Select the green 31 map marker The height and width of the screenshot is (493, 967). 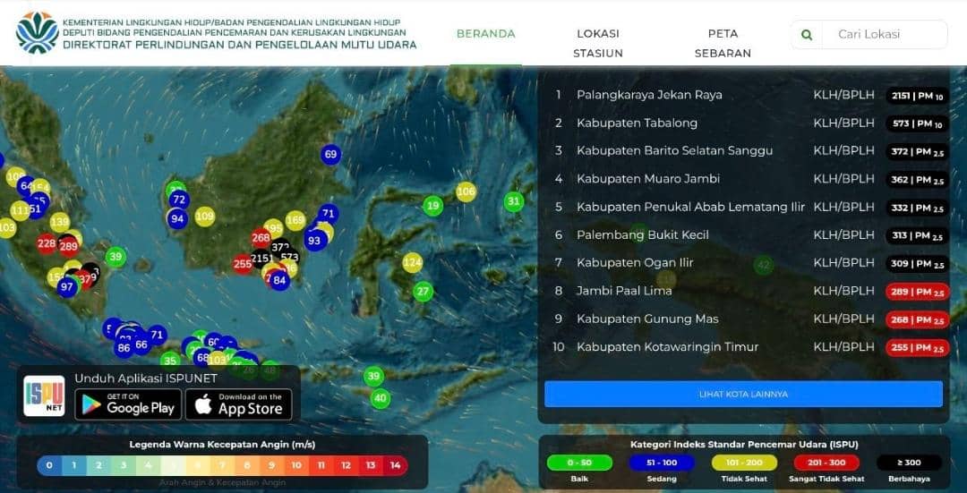(513, 201)
